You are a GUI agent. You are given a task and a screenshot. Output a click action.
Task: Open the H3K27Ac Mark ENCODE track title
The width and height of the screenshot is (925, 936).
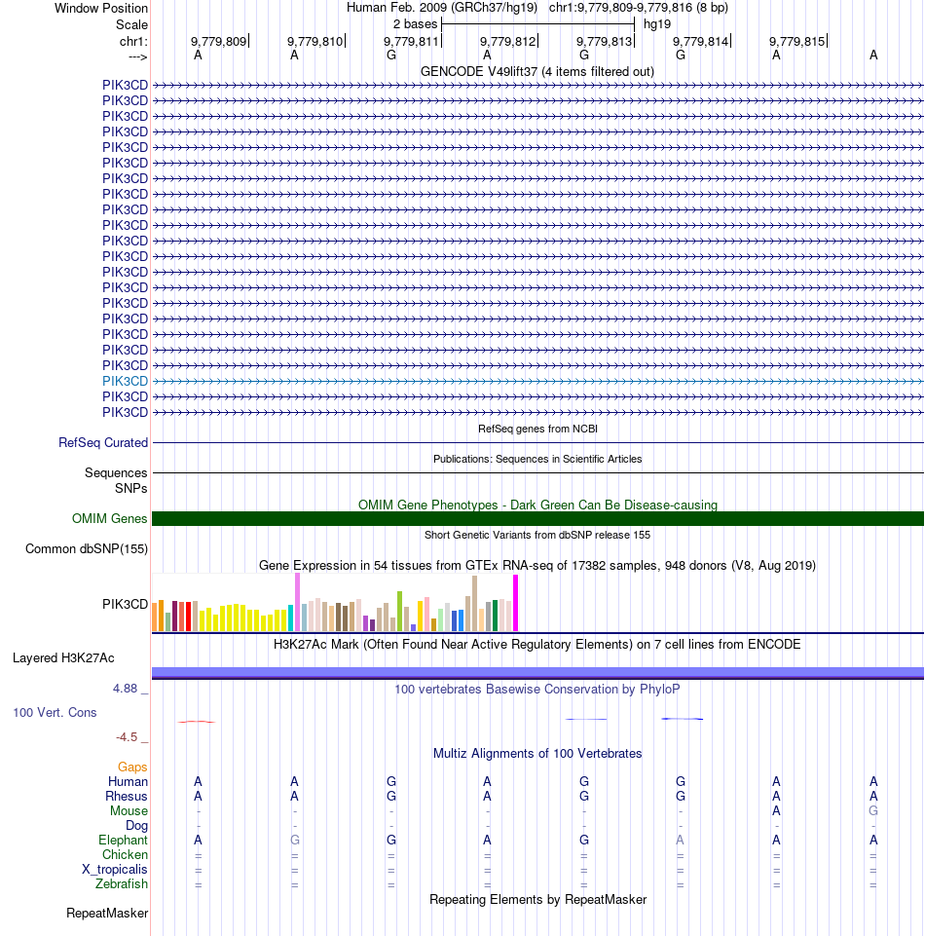[537, 644]
